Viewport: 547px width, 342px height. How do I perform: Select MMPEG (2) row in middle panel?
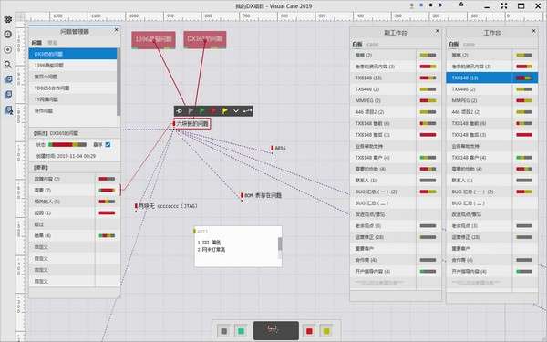tap(394, 100)
